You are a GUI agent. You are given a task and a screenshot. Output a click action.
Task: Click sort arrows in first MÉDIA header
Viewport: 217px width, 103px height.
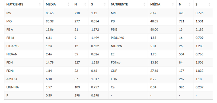click(68, 4)
